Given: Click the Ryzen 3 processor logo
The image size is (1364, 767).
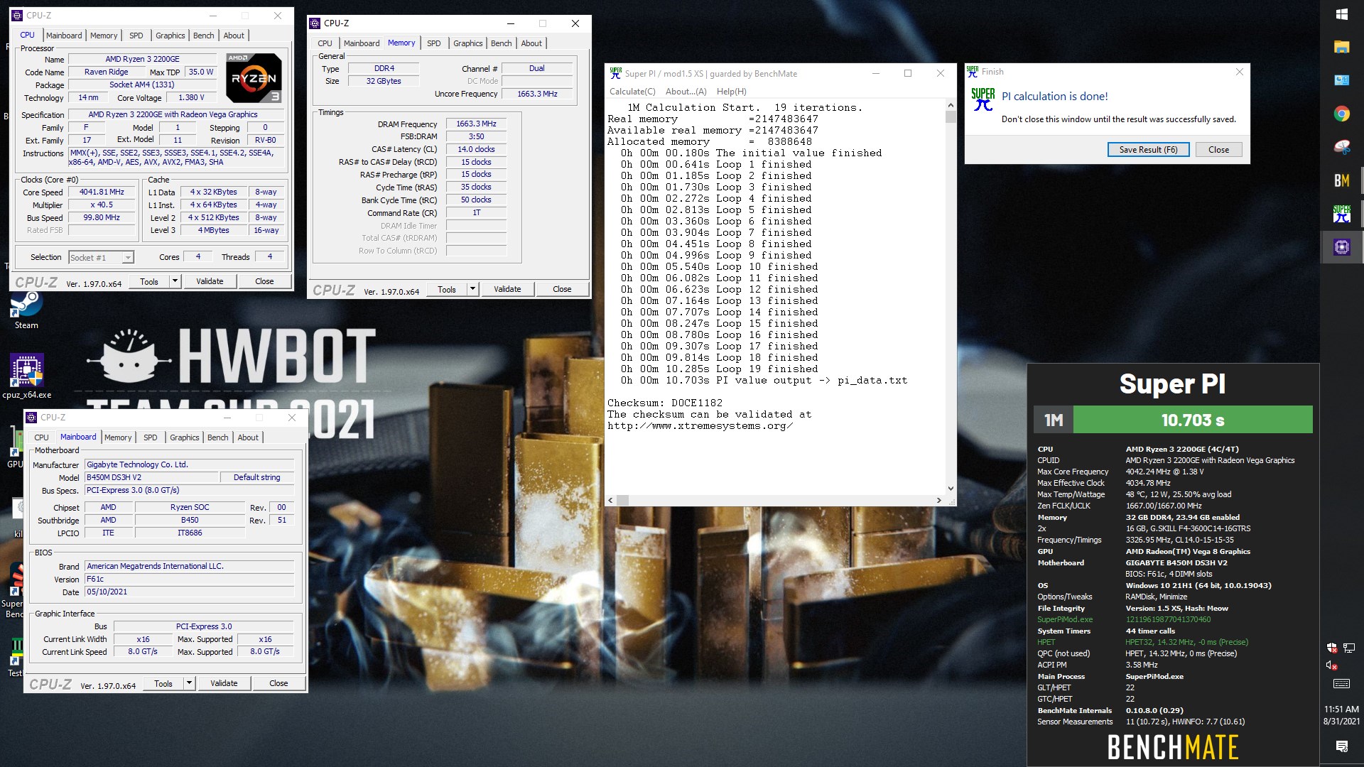Looking at the screenshot, I should 254,77.
